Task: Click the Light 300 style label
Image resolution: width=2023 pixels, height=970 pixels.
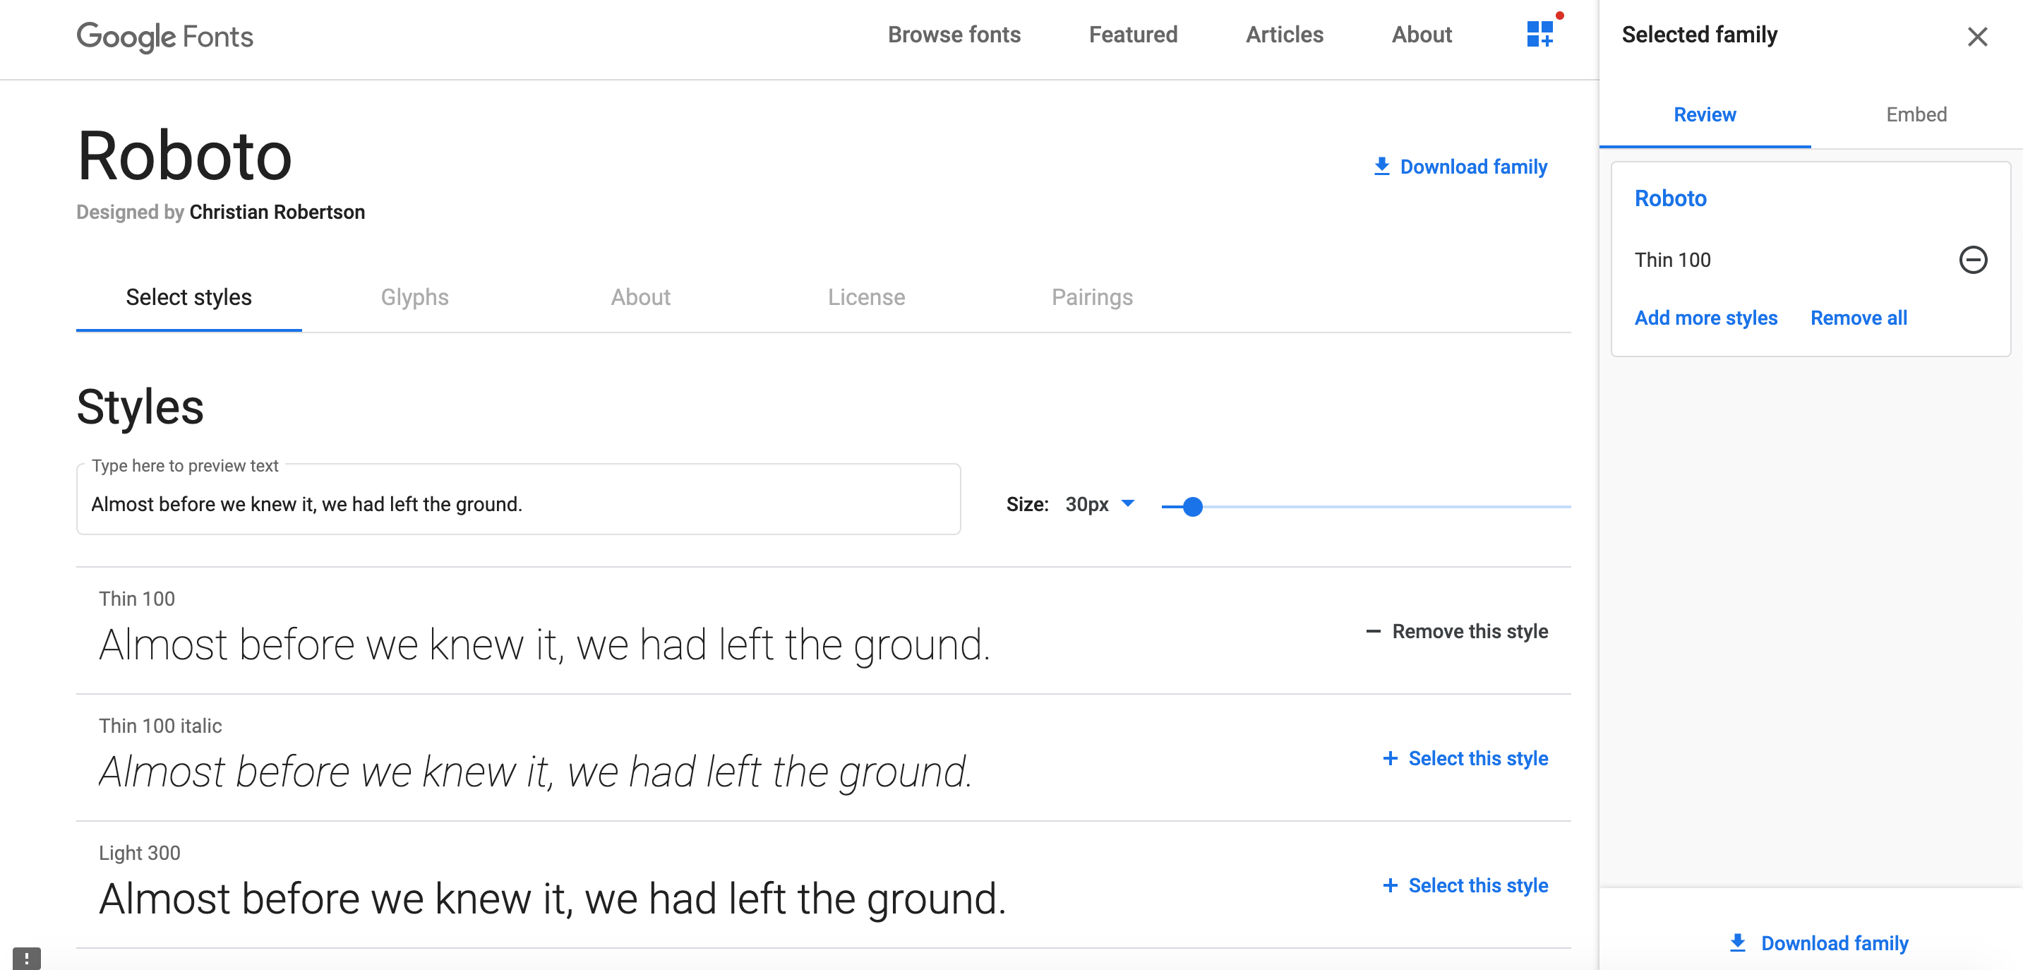Action: pos(140,853)
